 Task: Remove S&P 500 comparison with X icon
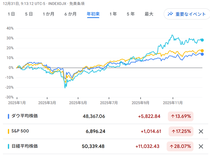click(x=201, y=131)
